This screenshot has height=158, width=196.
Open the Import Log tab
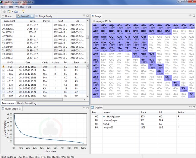[x=30, y=103]
